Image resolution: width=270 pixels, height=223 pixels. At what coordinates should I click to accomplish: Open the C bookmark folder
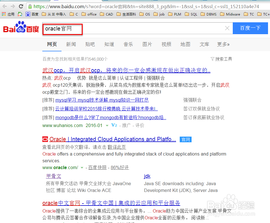point(74,14)
